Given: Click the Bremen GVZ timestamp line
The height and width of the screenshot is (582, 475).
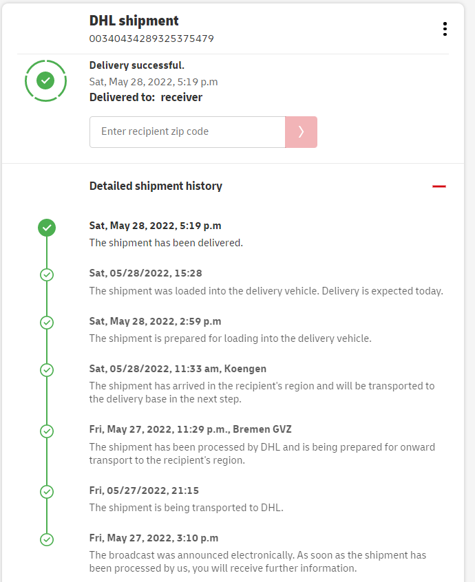Looking at the screenshot, I should [190, 429].
